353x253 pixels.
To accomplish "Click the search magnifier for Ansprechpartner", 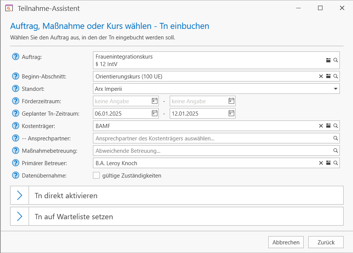I will [336, 138].
